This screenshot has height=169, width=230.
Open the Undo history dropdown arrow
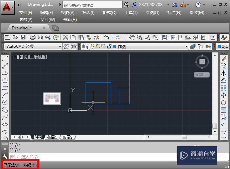[112, 37]
